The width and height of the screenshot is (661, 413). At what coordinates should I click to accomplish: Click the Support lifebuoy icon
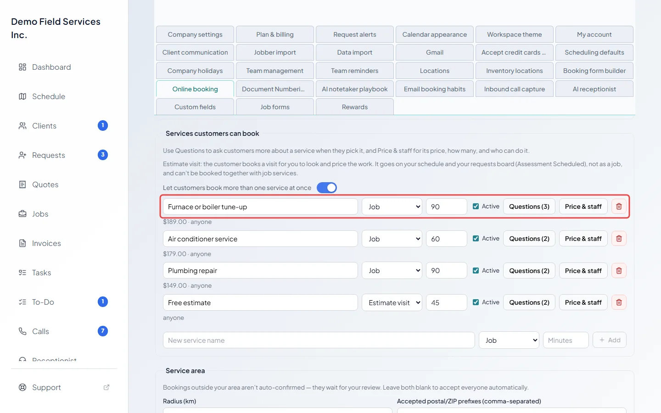point(22,387)
